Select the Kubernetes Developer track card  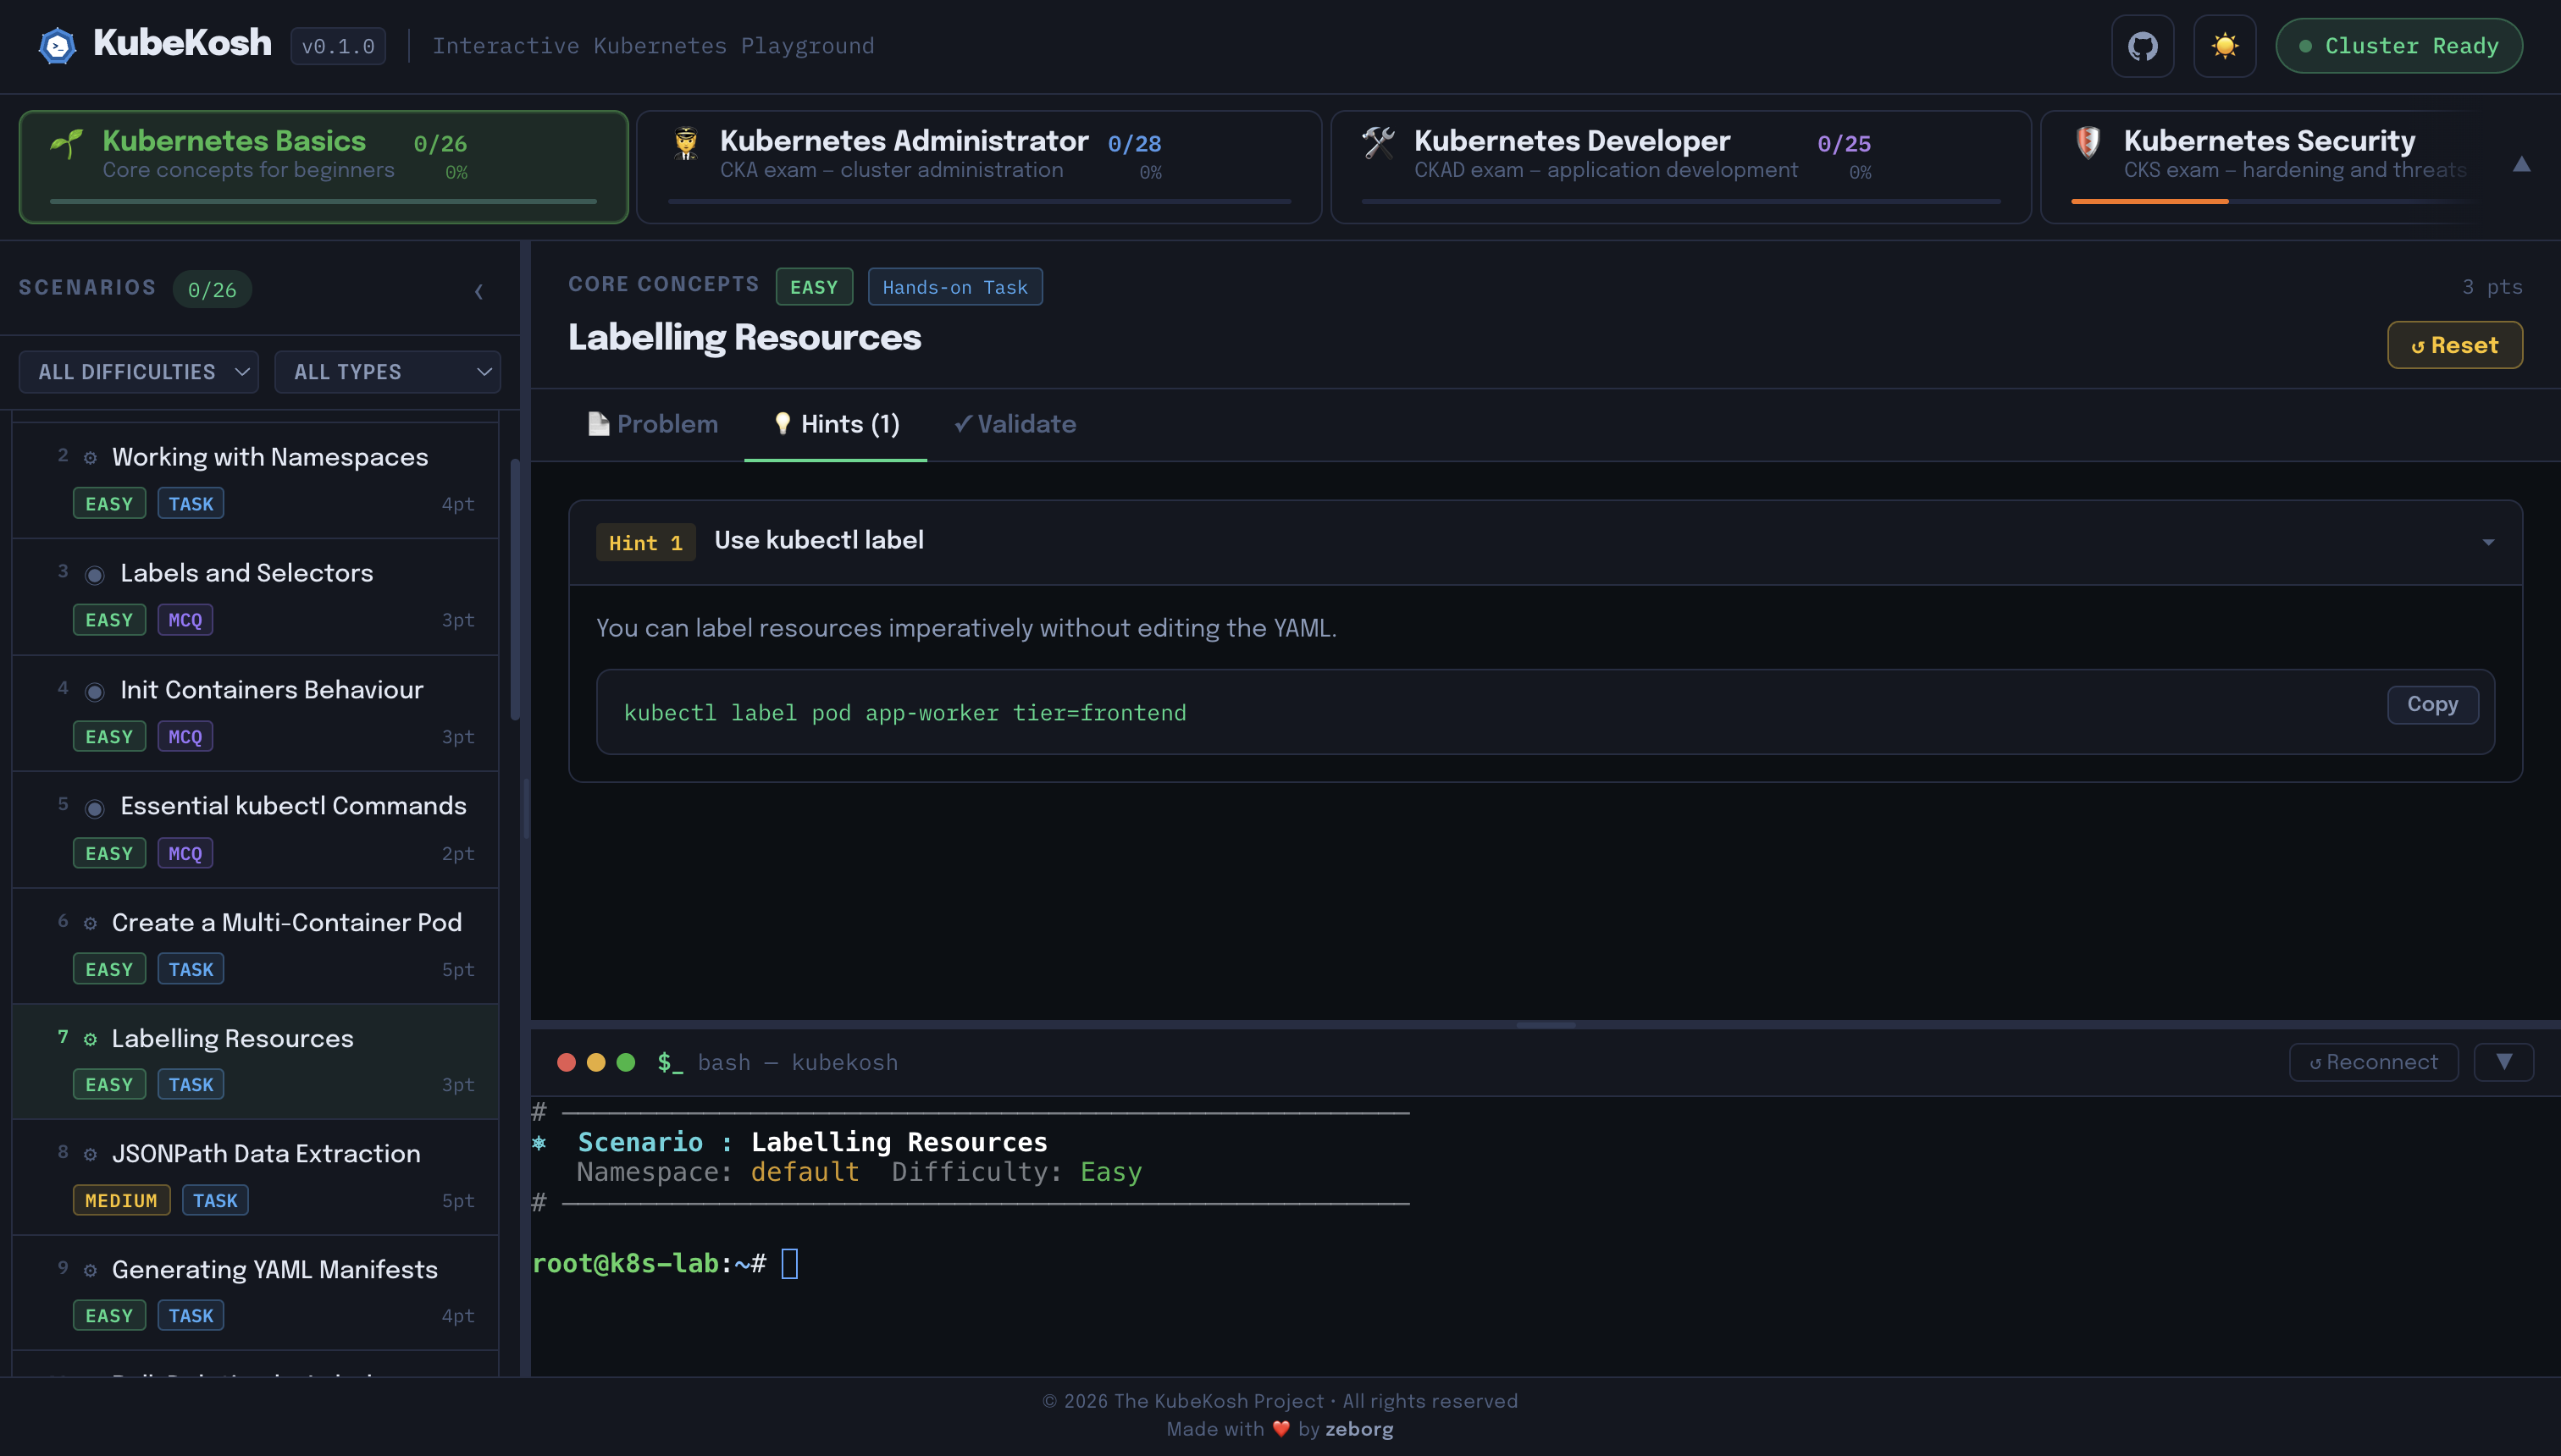click(1680, 166)
